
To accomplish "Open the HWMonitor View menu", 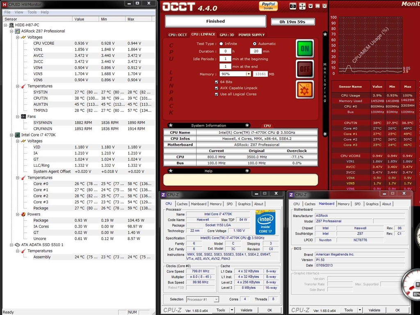I will click(x=19, y=12).
